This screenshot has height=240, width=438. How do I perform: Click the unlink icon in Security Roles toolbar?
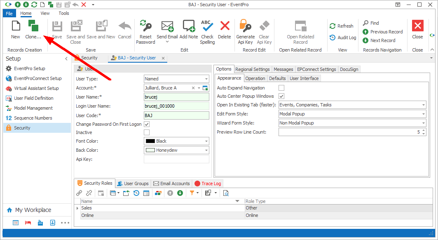89,193
